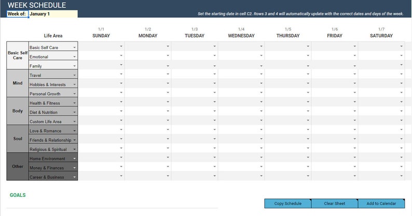Open the Career & Business dropdown arrow

[x=74, y=177]
